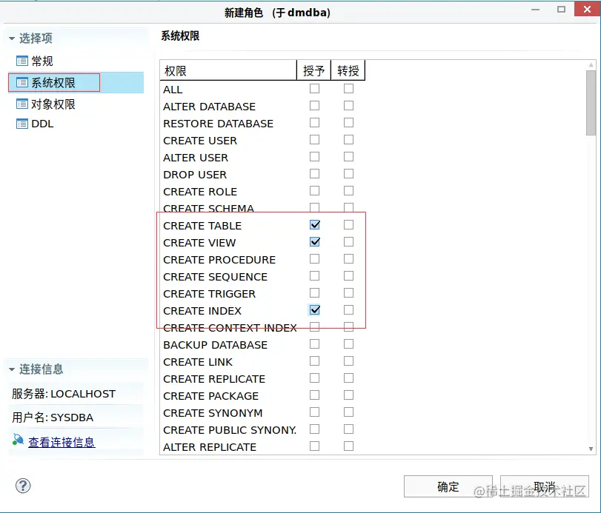Collapse the 选择项 section

click(11, 38)
